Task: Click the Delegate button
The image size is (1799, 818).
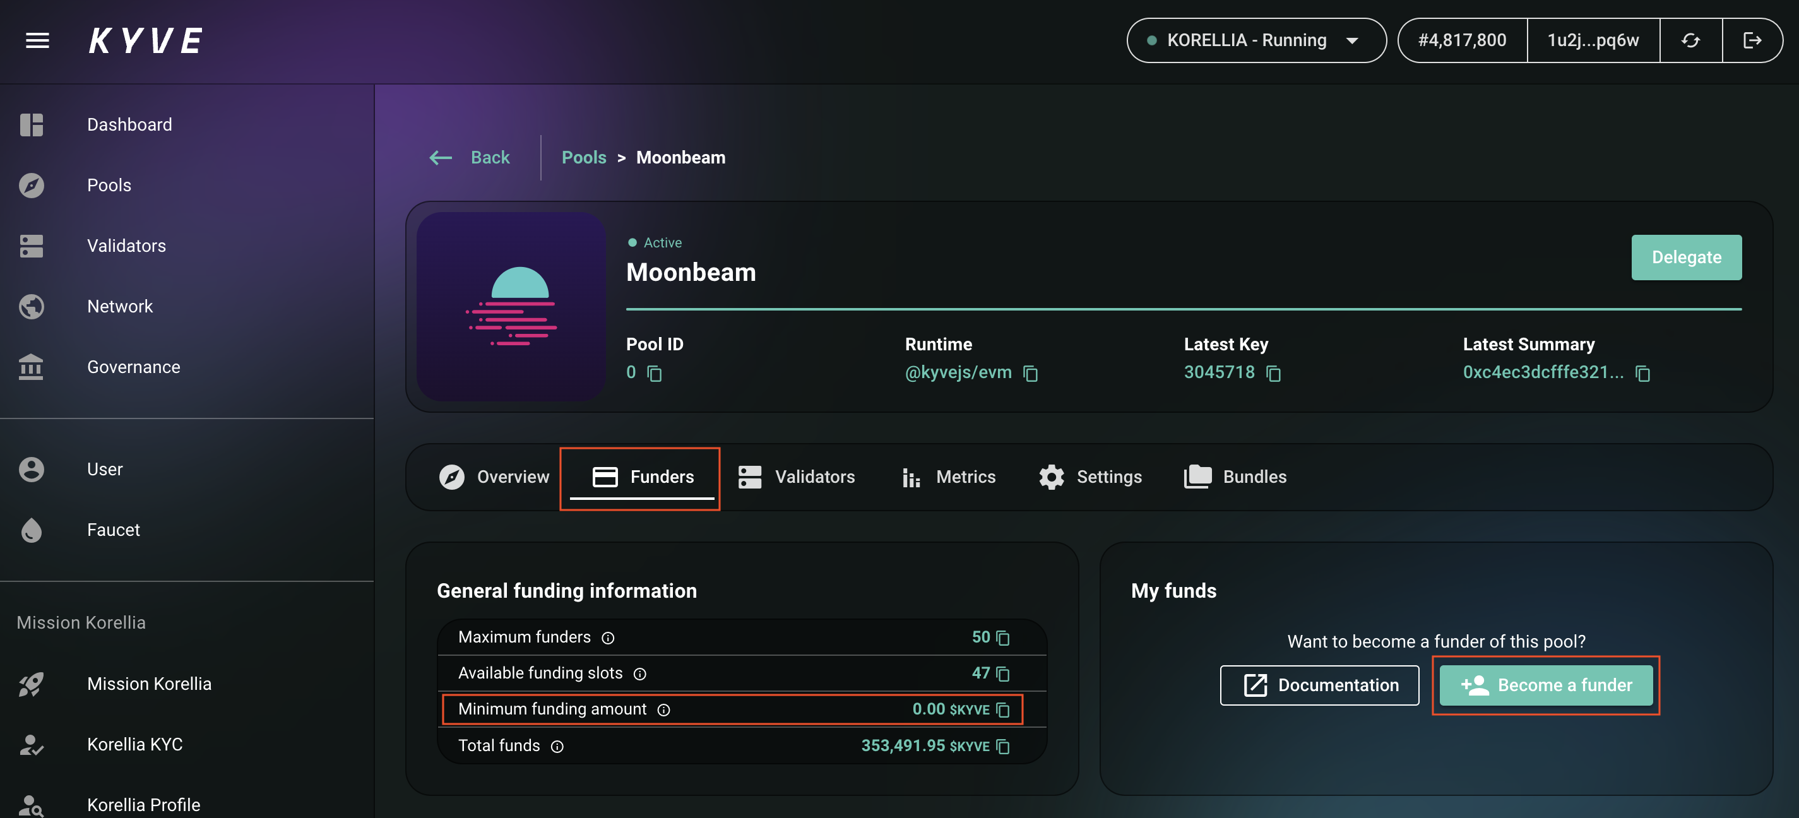Action: 1685,257
